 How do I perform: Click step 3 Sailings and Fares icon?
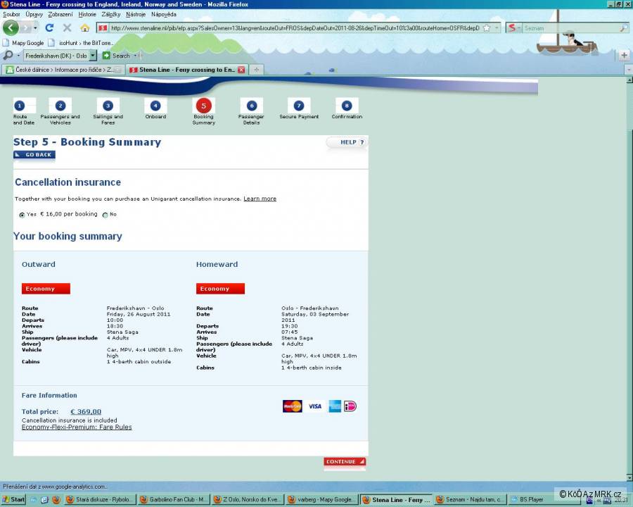tap(108, 106)
